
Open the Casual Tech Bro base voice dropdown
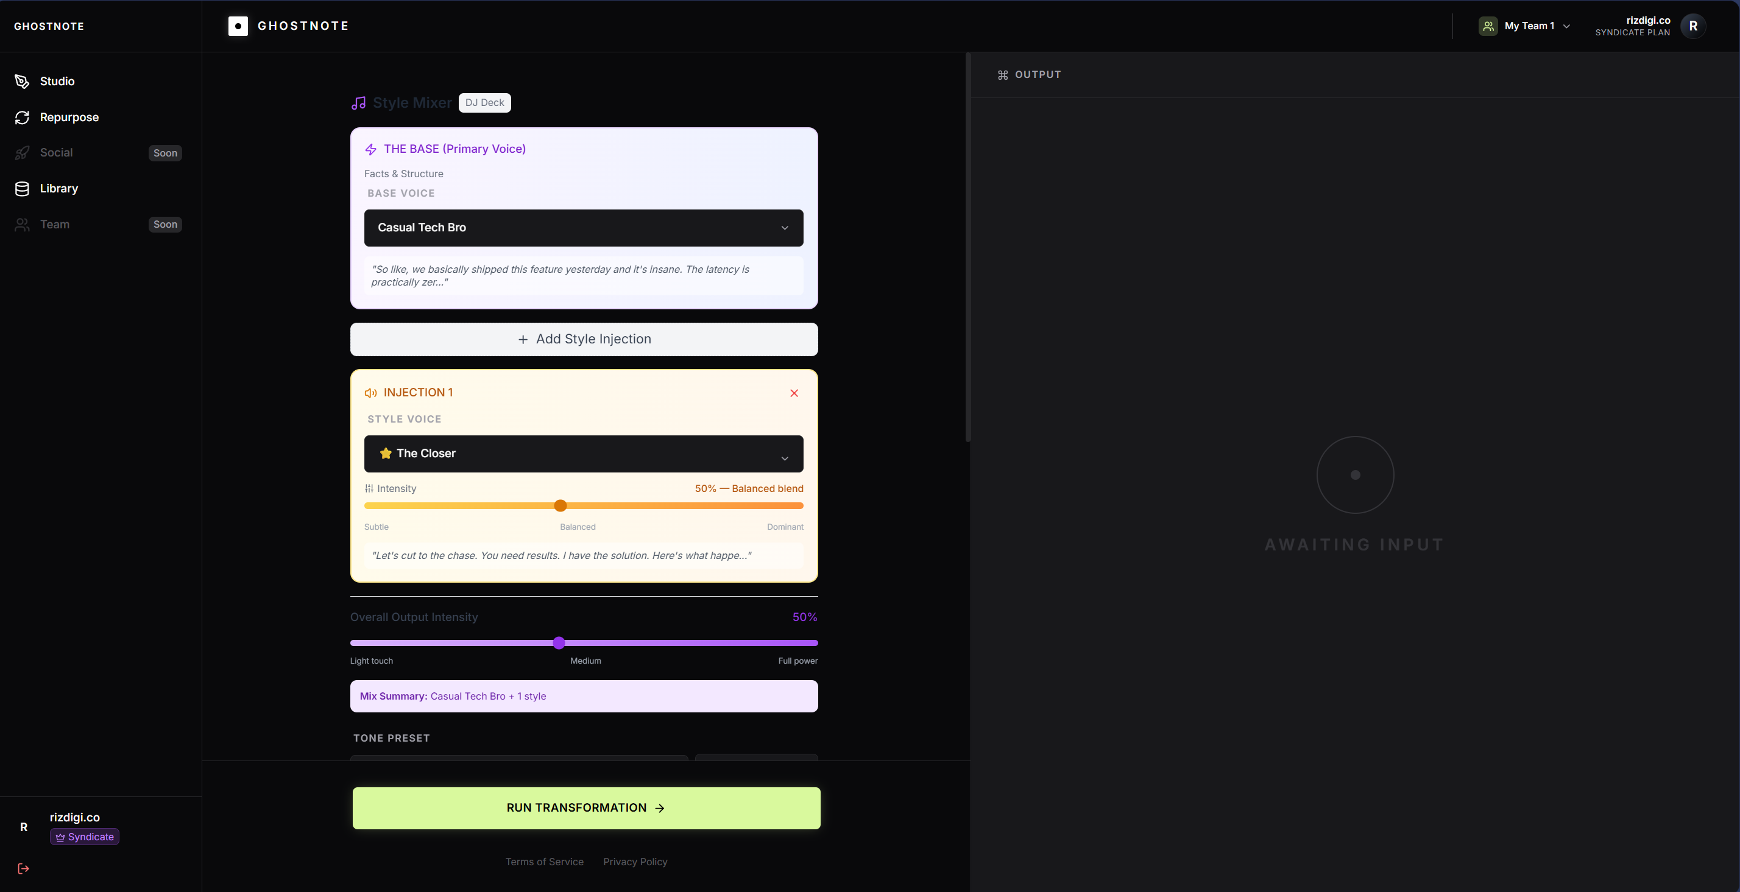(583, 228)
